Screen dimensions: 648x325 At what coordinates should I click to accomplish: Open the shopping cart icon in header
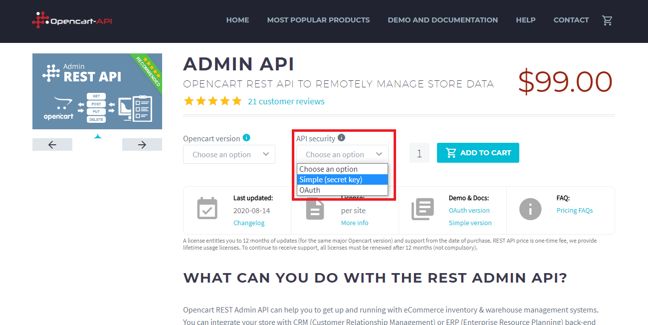tap(607, 20)
